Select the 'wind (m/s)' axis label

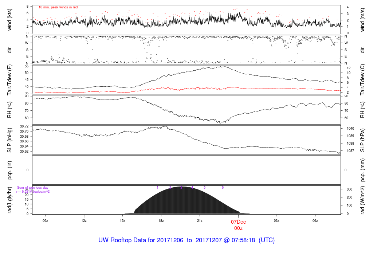[362, 20]
